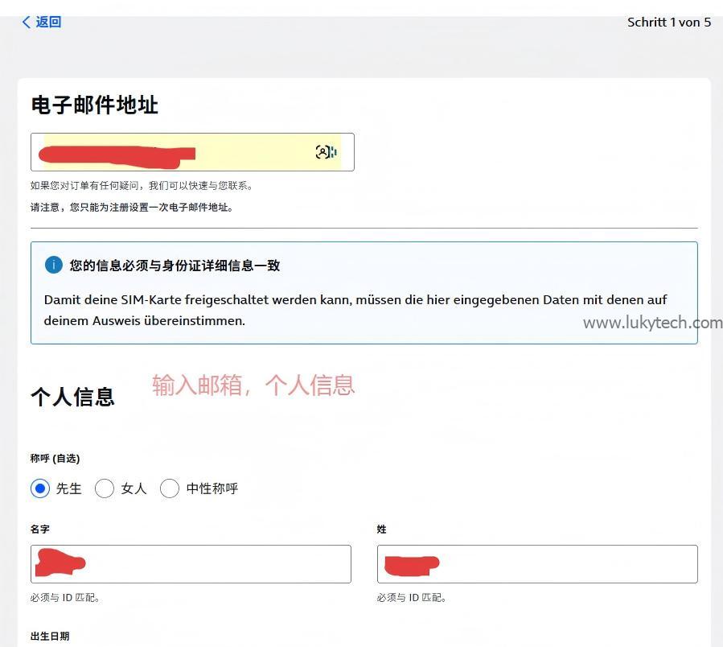Click the autofill contact icon in email field
This screenshot has height=647, width=723.
pos(324,152)
